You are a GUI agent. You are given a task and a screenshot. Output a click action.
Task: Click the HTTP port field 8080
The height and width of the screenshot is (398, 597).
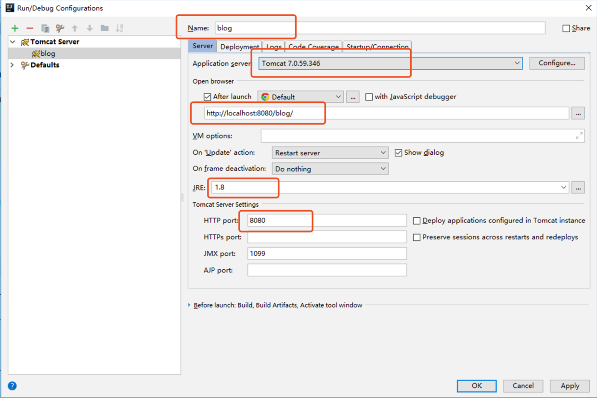click(x=327, y=220)
